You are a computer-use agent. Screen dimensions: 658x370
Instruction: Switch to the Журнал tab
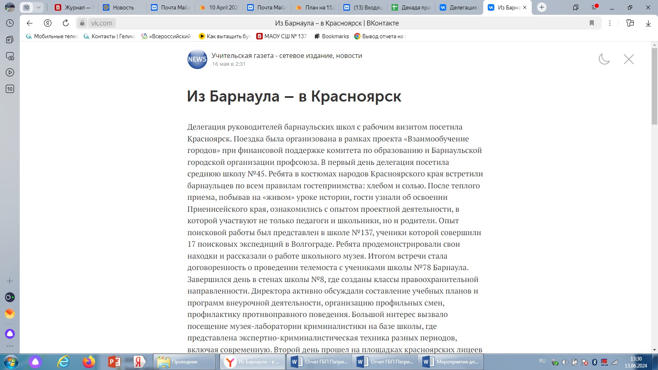74,7
